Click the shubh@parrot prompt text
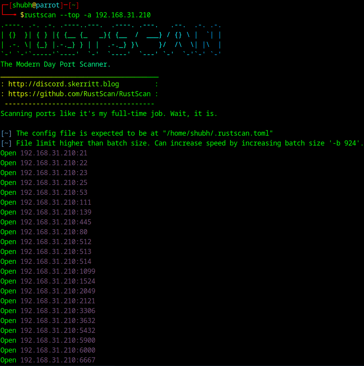 click(x=36, y=5)
